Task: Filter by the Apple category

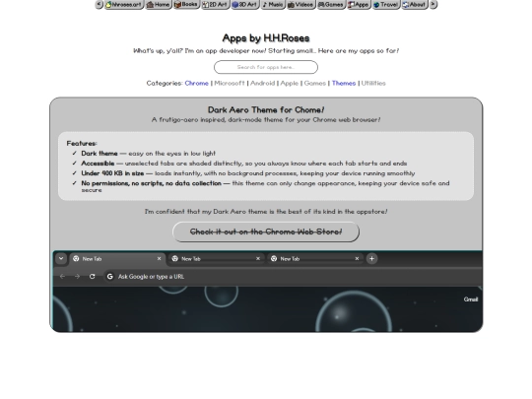Action: 290,83
